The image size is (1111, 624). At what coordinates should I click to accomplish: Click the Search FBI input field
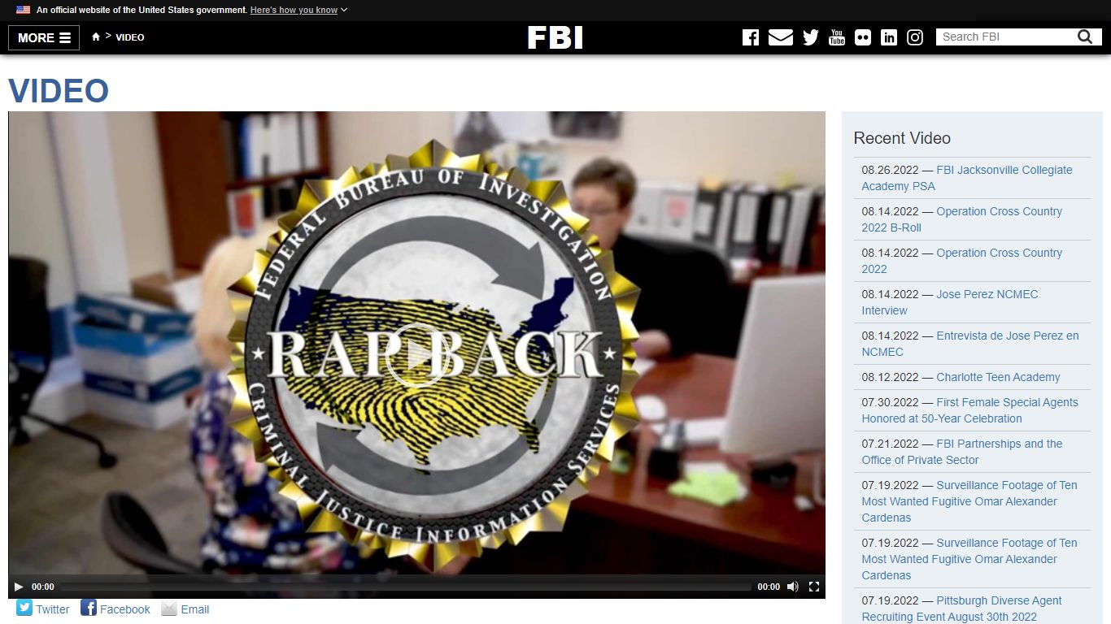(1005, 37)
